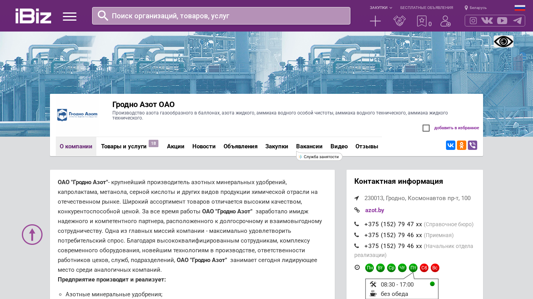Click the 08:30 - 17:00 working hours
533x299 pixels.
[397, 285]
